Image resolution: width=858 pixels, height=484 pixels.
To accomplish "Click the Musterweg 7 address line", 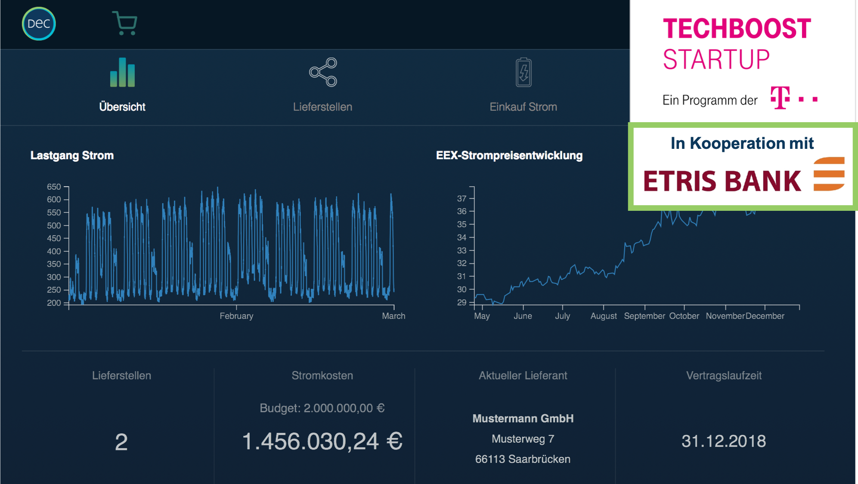I will pos(523,439).
